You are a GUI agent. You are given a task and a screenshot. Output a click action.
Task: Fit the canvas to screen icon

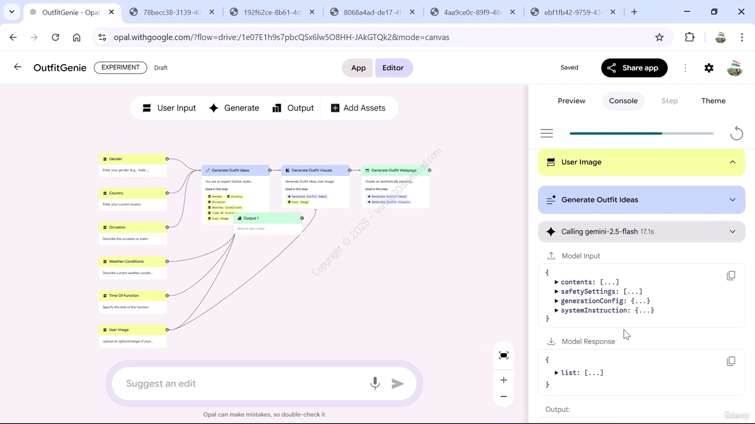(x=504, y=356)
